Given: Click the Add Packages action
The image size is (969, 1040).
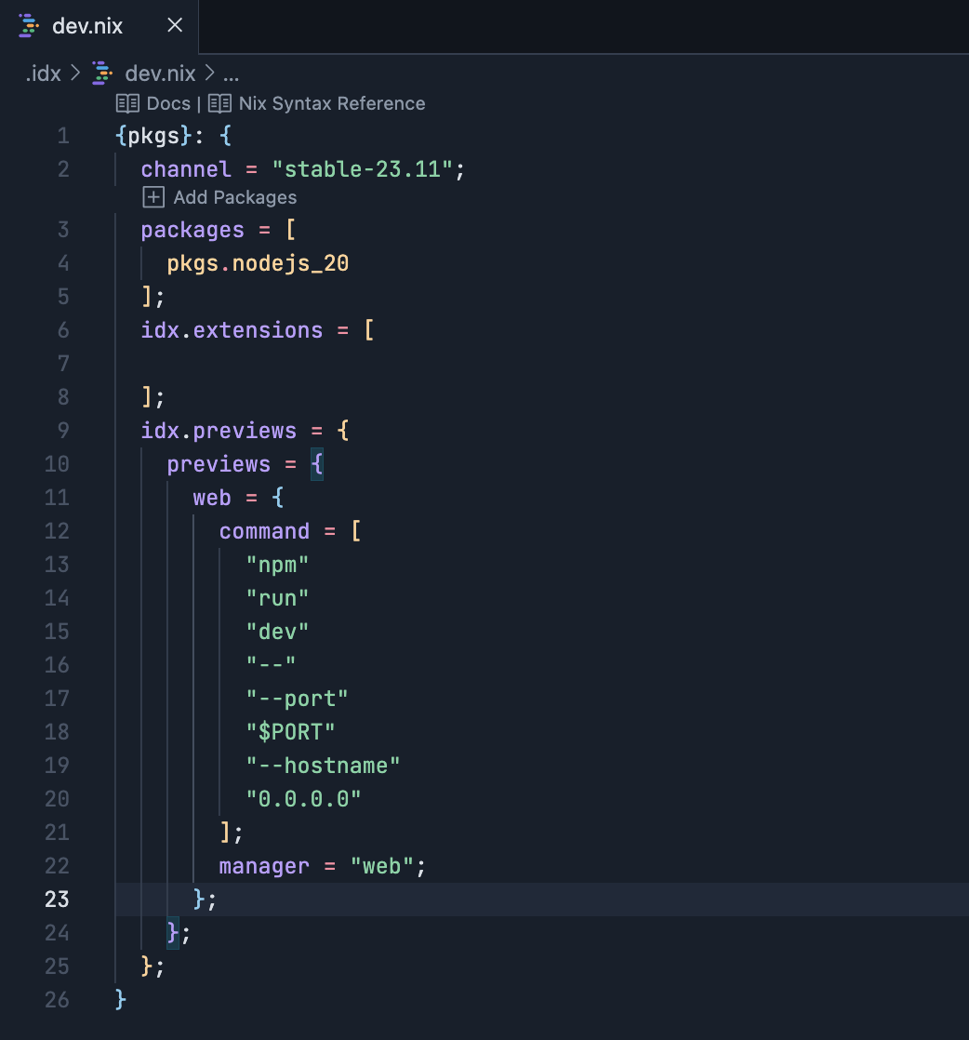Looking at the screenshot, I should [234, 197].
